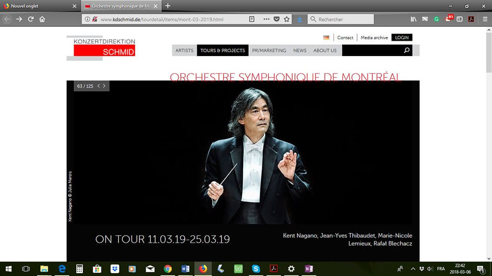Click the home button in Firefox toolbar

coord(42,19)
